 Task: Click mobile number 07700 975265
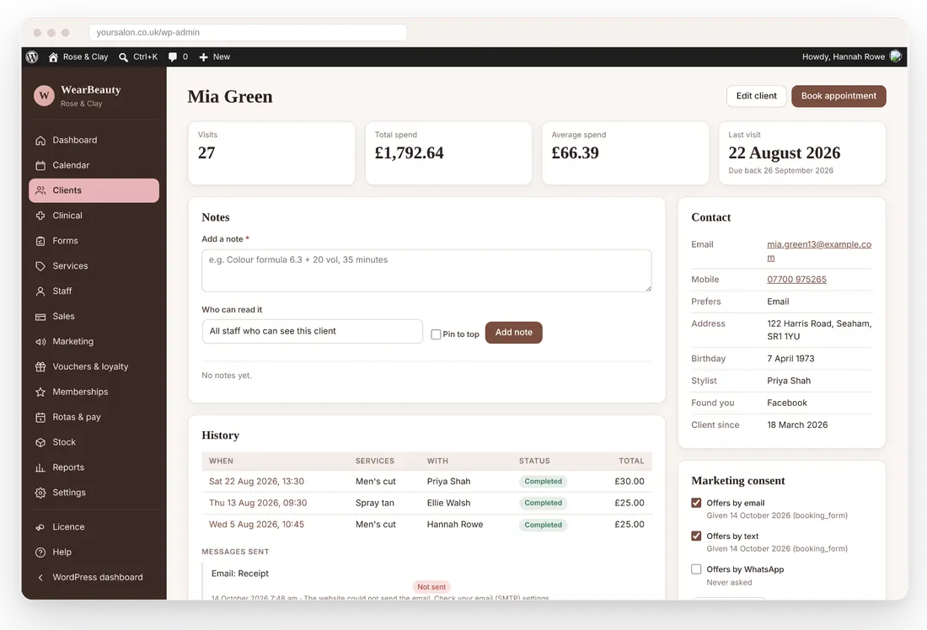[796, 280]
